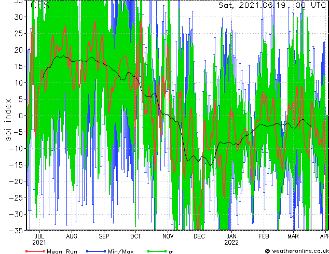329x254 pixels.
Task: Click the date 'Sat, 2021.06.19' text
Action: click(252, 5)
